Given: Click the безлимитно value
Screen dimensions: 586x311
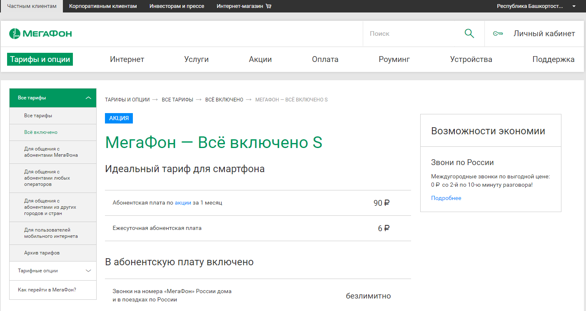Looking at the screenshot, I should pyautogui.click(x=368, y=296).
